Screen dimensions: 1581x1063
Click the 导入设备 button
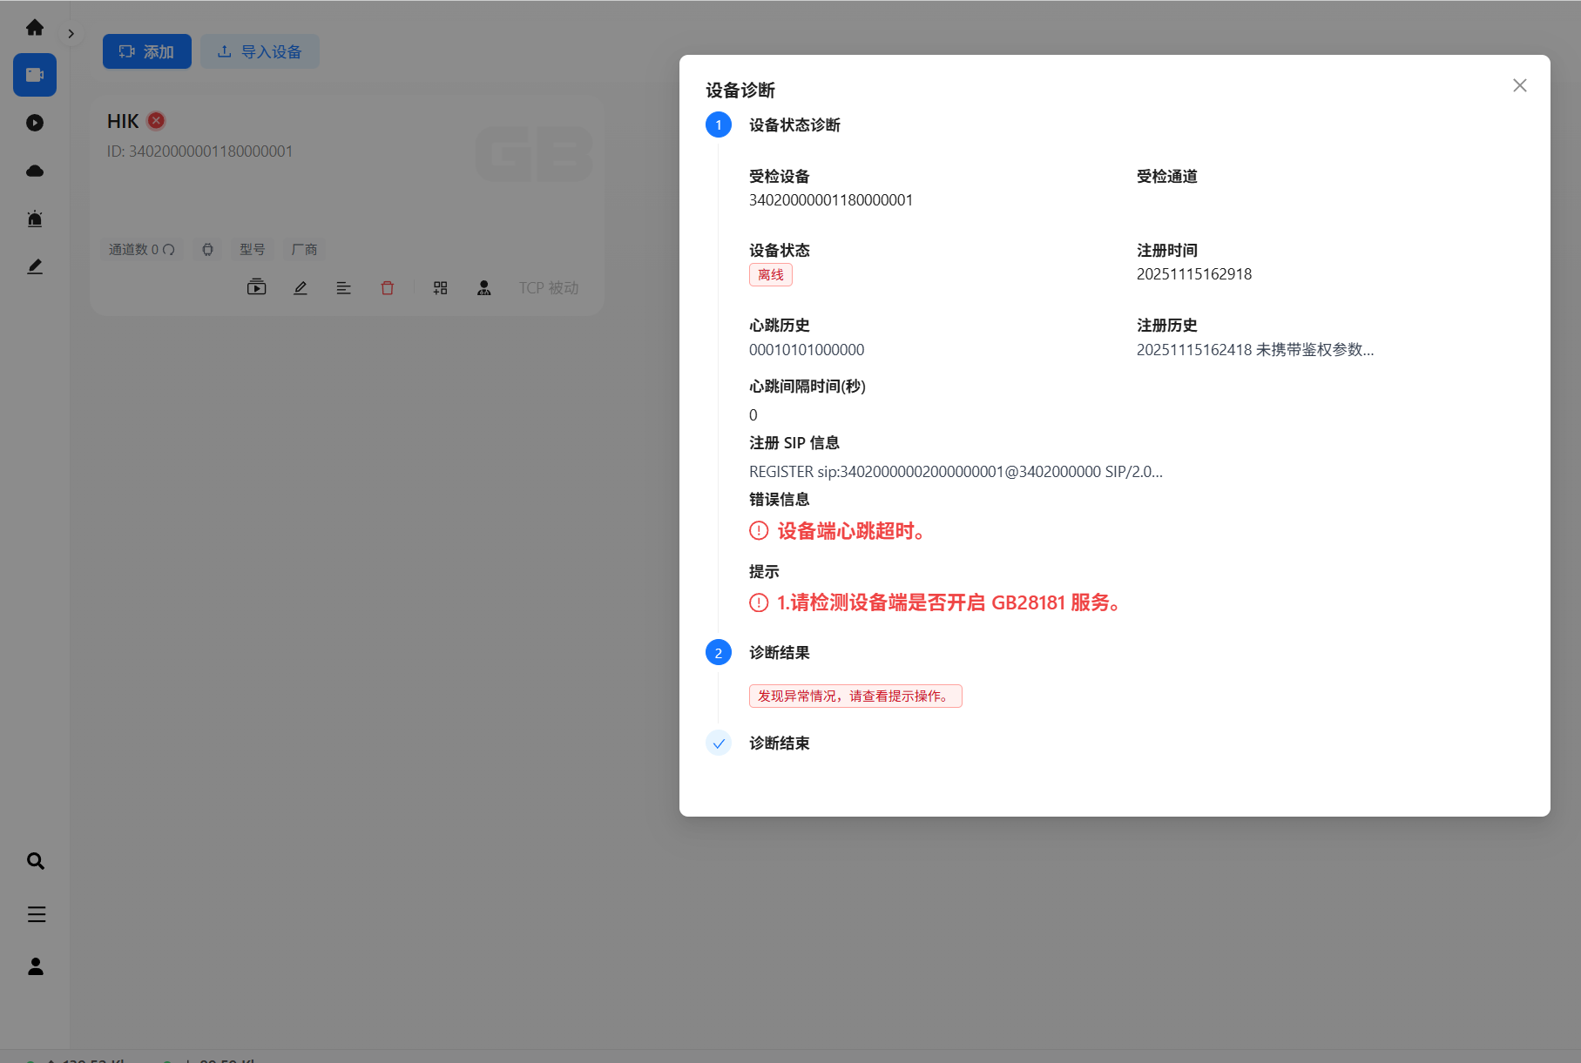(260, 51)
